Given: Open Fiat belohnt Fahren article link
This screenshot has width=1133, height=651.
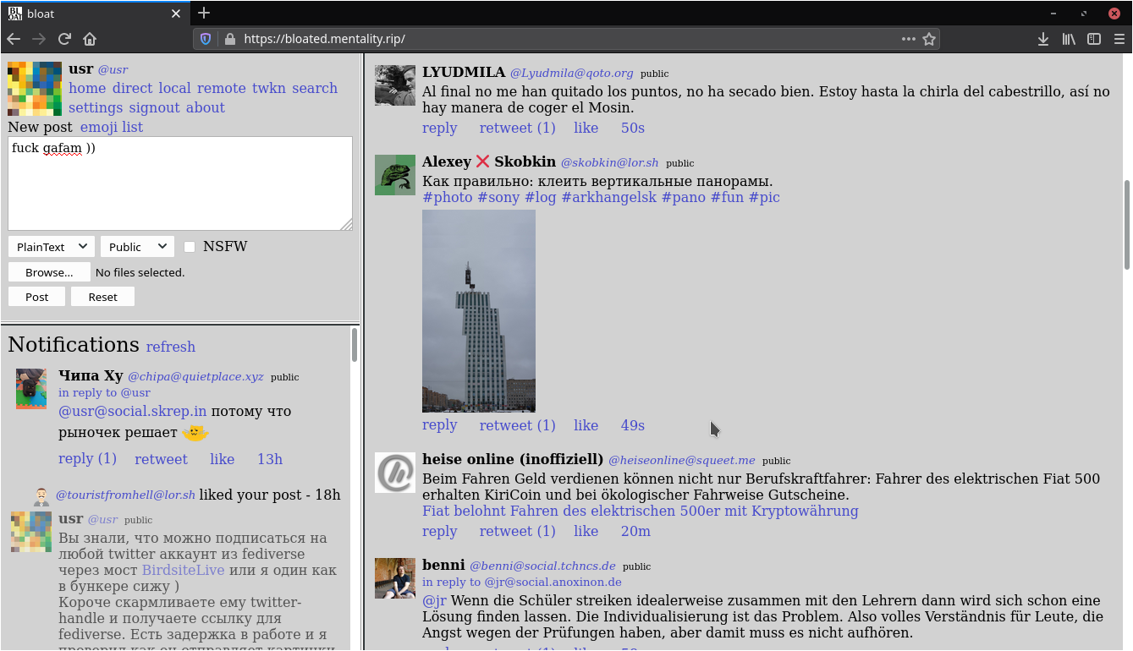Looking at the screenshot, I should tap(641, 511).
